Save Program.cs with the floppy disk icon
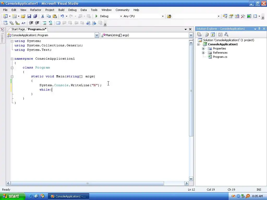This screenshot has height=200, width=267. [29, 16]
